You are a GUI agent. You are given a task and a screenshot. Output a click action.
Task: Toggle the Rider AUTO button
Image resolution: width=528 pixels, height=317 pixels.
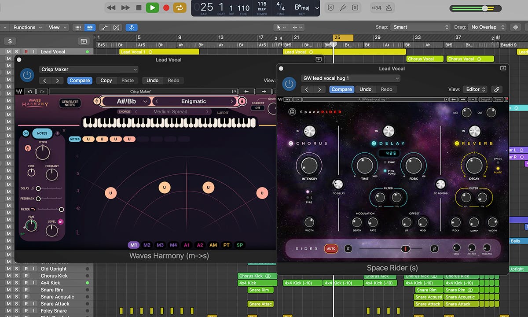pyautogui.click(x=331, y=249)
